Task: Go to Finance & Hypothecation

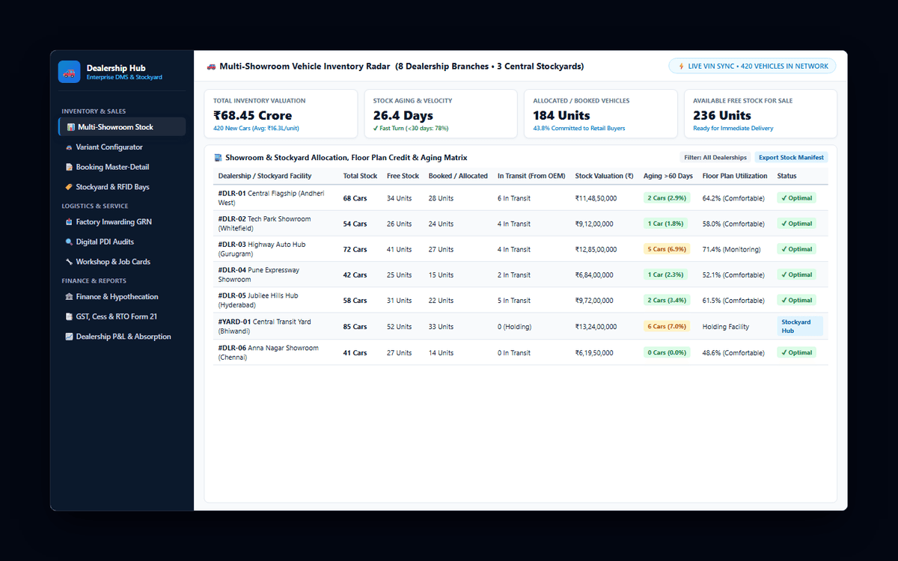Action: click(122, 297)
